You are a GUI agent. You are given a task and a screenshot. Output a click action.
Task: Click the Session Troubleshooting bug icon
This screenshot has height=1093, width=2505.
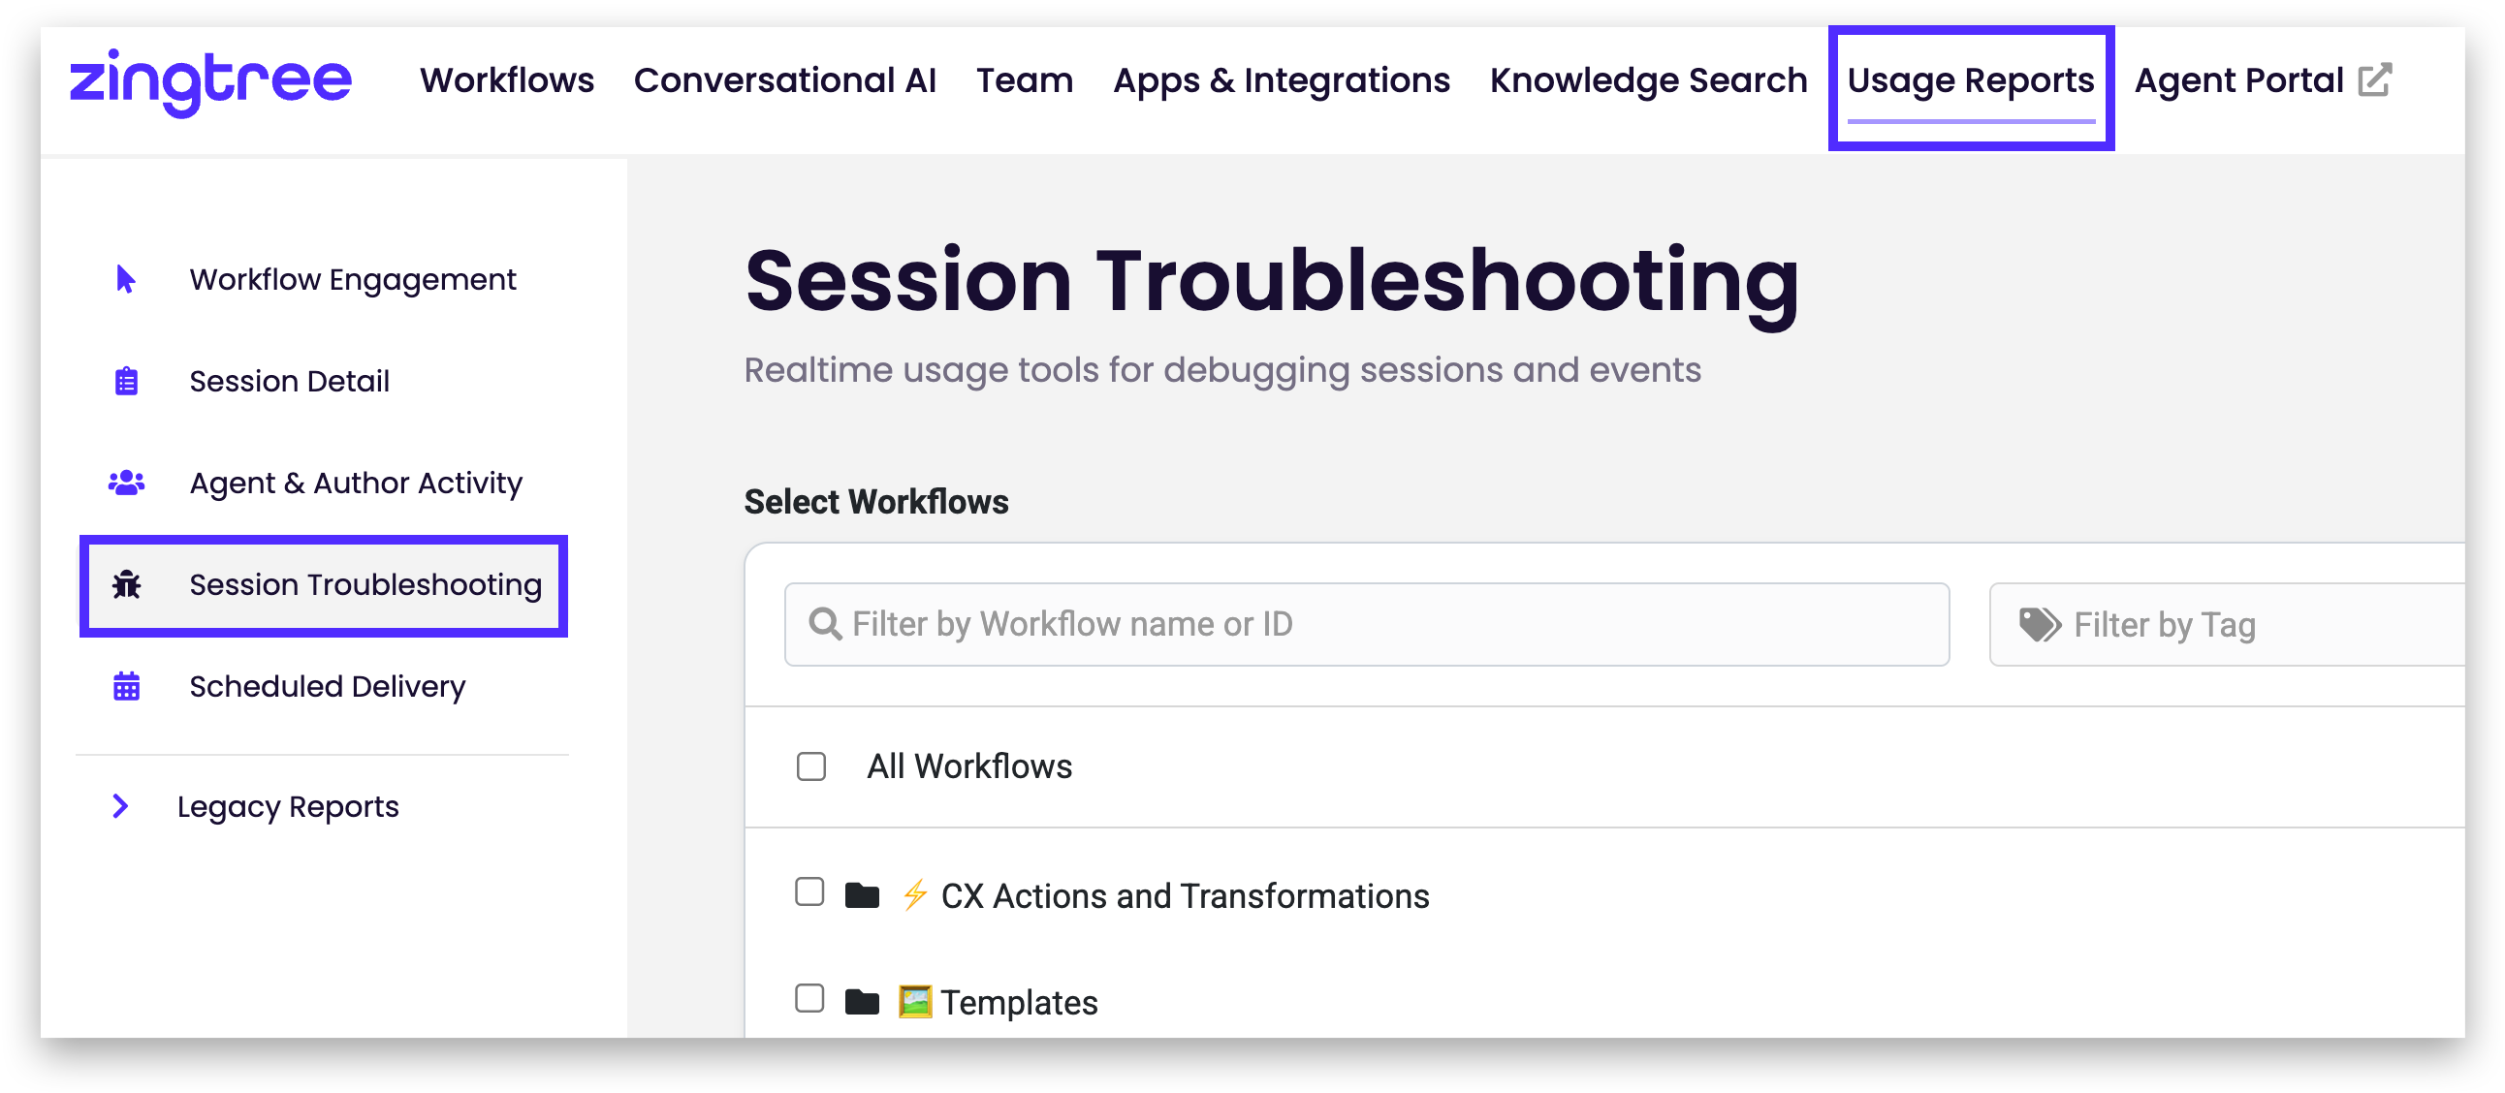pos(126,585)
